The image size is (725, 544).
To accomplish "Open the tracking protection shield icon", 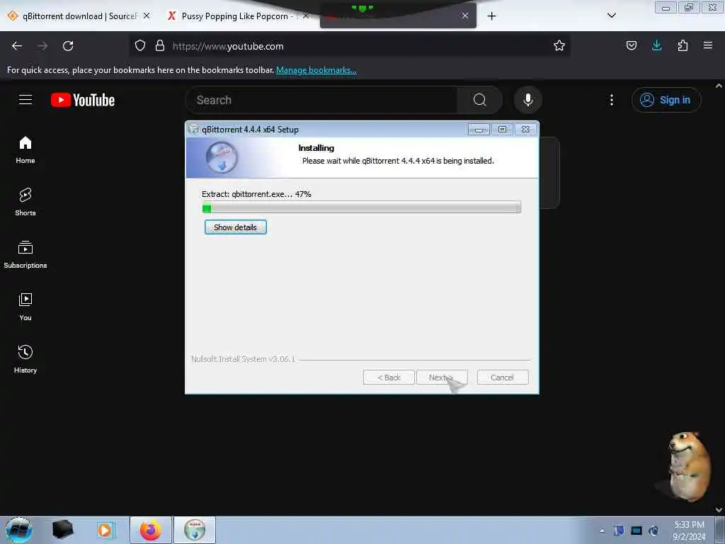I will tap(140, 46).
